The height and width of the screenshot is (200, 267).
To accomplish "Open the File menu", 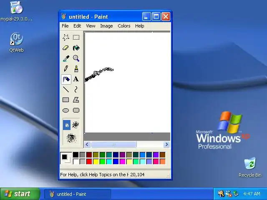I will tap(65, 26).
